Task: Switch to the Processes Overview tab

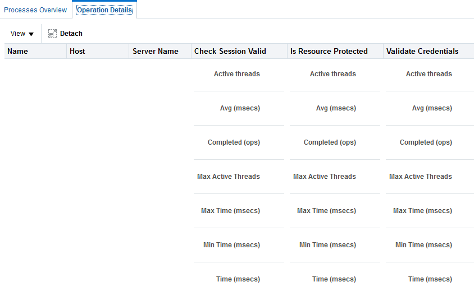Action: (x=35, y=10)
